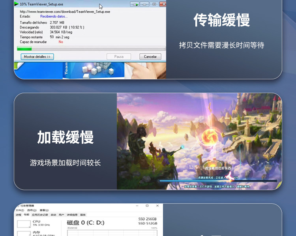Click the TeamViewer download URL text

[65, 12]
